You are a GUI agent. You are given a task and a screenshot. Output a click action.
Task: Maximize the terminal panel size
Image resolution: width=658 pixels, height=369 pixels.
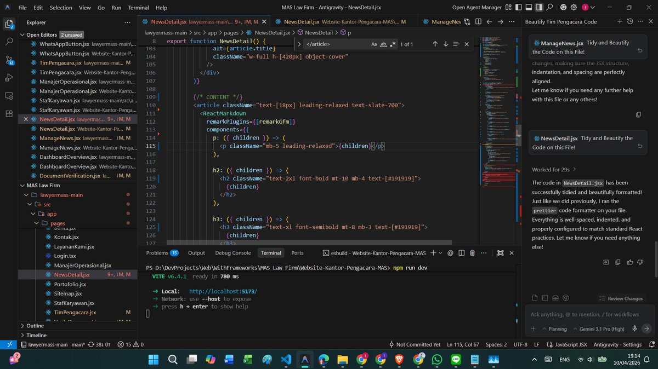pyautogui.click(x=500, y=253)
